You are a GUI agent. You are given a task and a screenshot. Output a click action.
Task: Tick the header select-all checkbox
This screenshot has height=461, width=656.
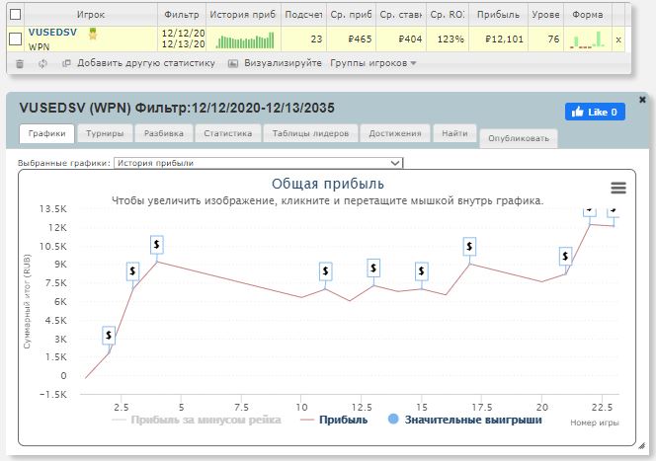click(15, 14)
